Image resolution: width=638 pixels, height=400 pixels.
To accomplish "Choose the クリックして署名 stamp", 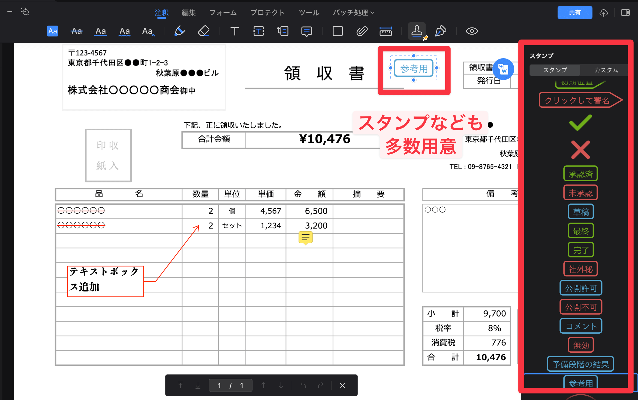I will [x=581, y=100].
